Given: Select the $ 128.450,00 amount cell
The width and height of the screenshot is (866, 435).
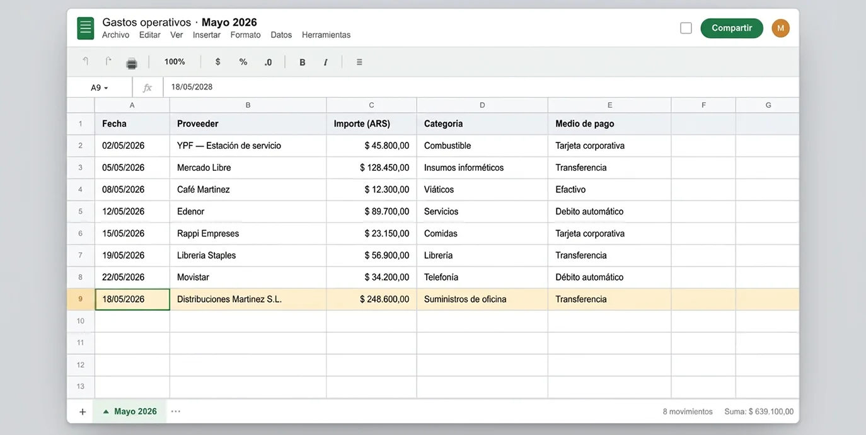Looking at the screenshot, I should pyautogui.click(x=371, y=168).
